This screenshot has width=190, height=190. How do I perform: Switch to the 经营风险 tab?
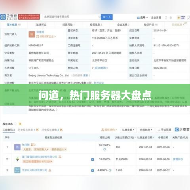pos(68,25)
